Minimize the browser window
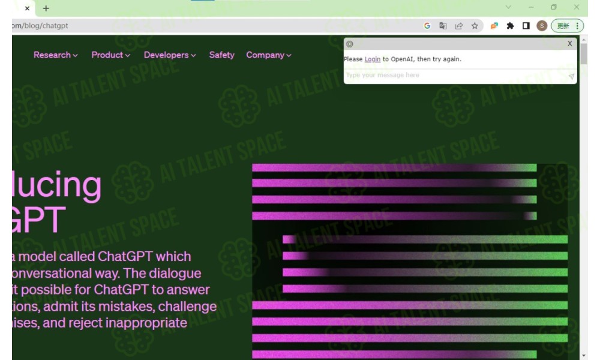This screenshot has height=360, width=600. pyautogui.click(x=531, y=7)
